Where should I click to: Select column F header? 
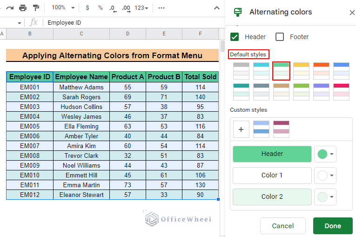[x=200, y=34]
